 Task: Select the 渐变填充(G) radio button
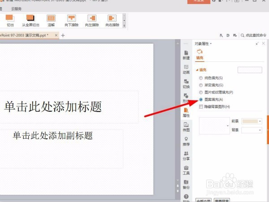click(x=201, y=85)
